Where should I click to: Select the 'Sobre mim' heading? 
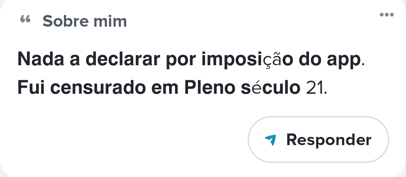coord(85,21)
